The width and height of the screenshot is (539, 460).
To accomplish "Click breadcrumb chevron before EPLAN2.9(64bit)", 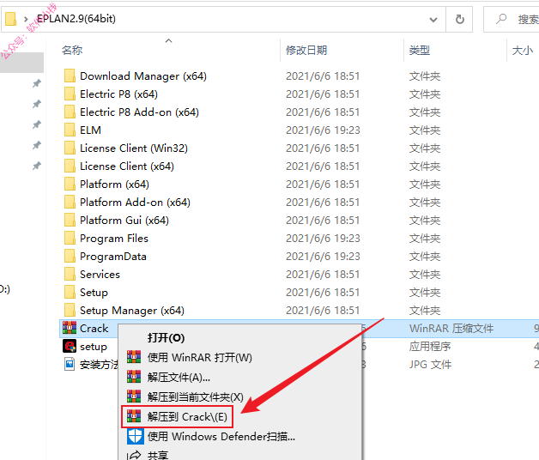I will click(x=26, y=19).
